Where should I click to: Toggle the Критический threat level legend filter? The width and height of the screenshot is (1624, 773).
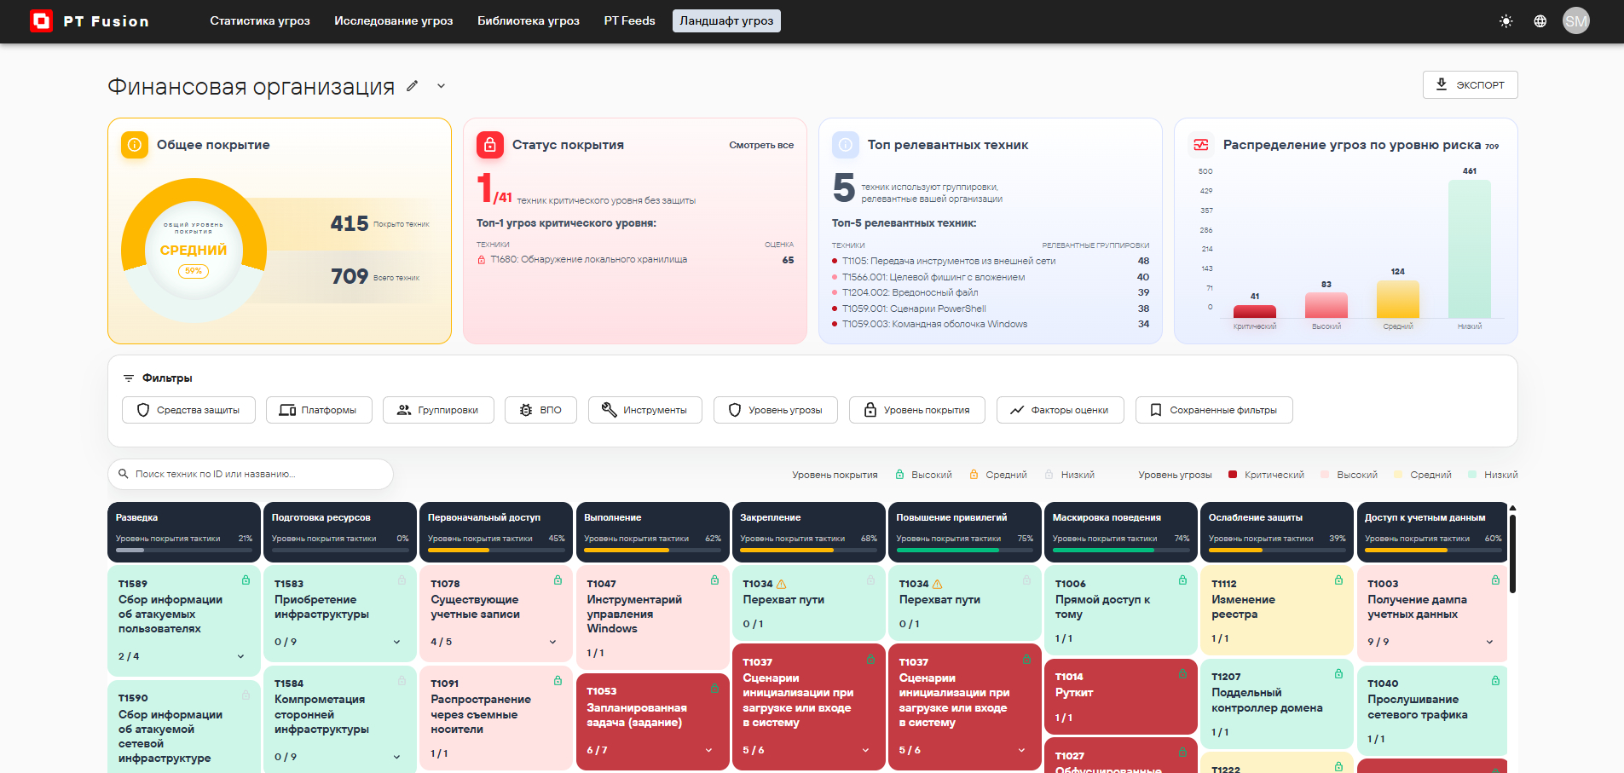point(1266,475)
